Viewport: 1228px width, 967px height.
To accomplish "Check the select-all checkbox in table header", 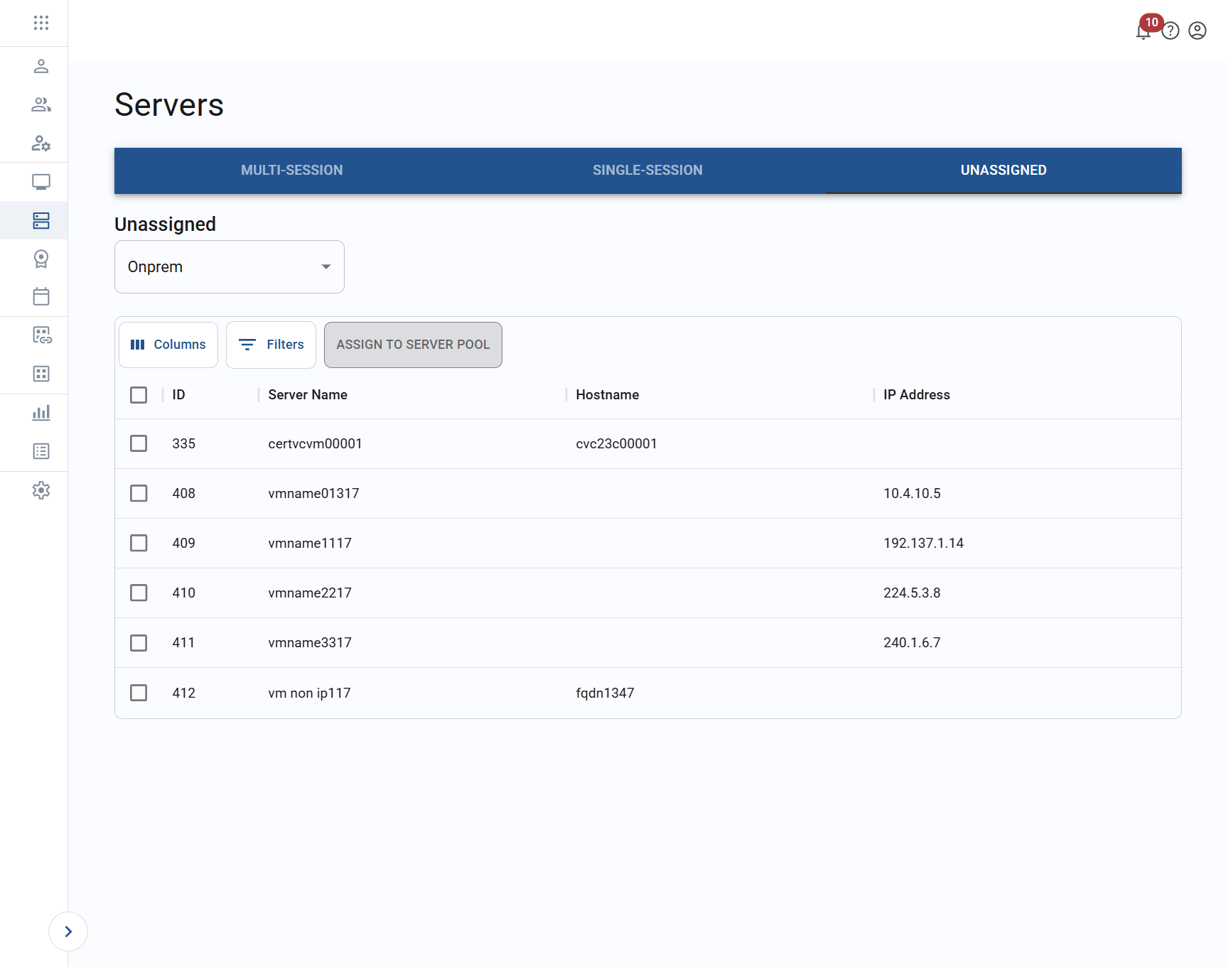I will (139, 394).
